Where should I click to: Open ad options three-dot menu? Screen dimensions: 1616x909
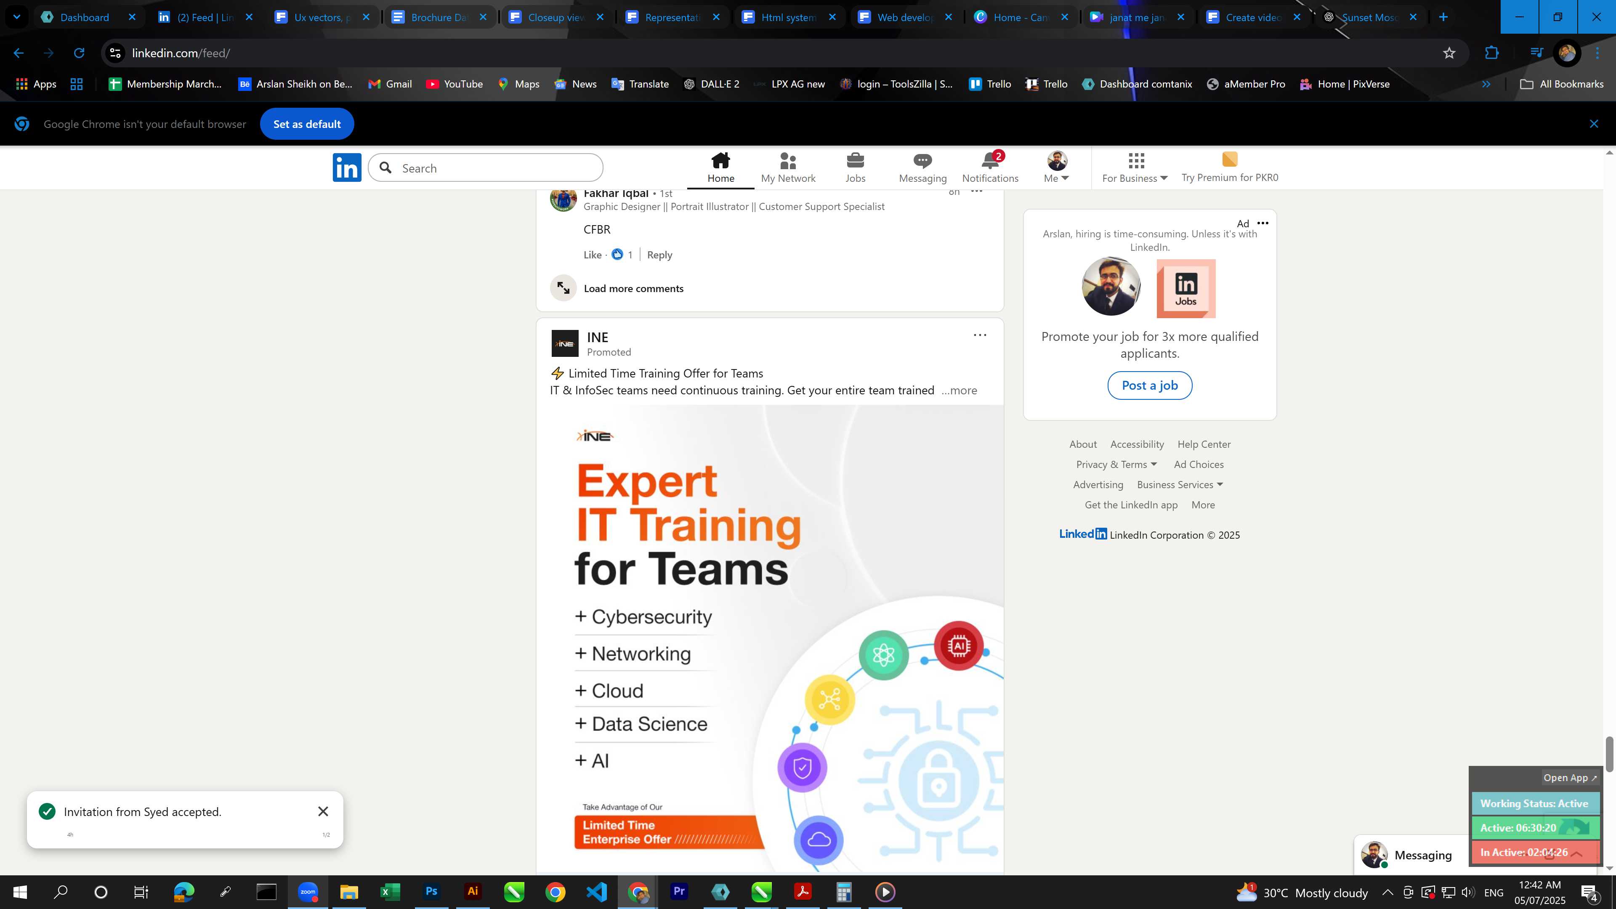click(x=1263, y=223)
